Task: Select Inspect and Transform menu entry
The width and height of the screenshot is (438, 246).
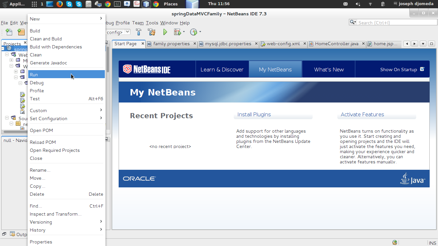Action: (66, 214)
